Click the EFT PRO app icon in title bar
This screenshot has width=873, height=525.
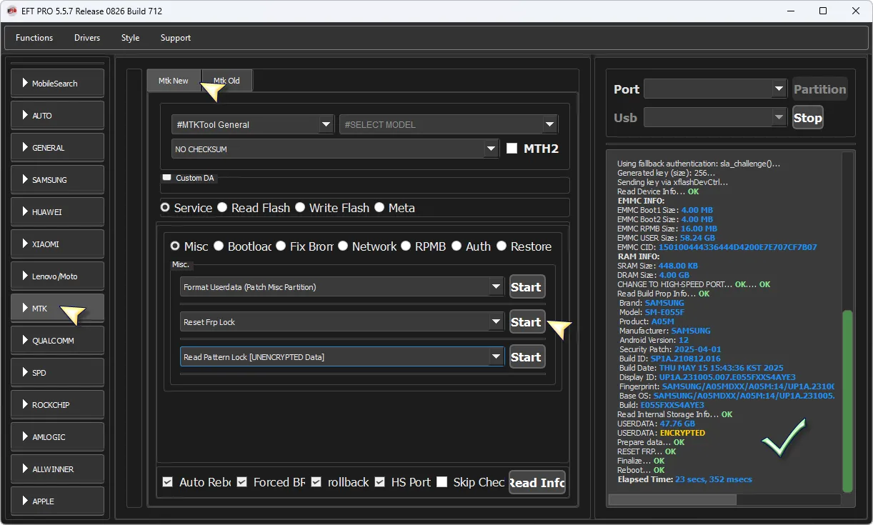[11, 11]
